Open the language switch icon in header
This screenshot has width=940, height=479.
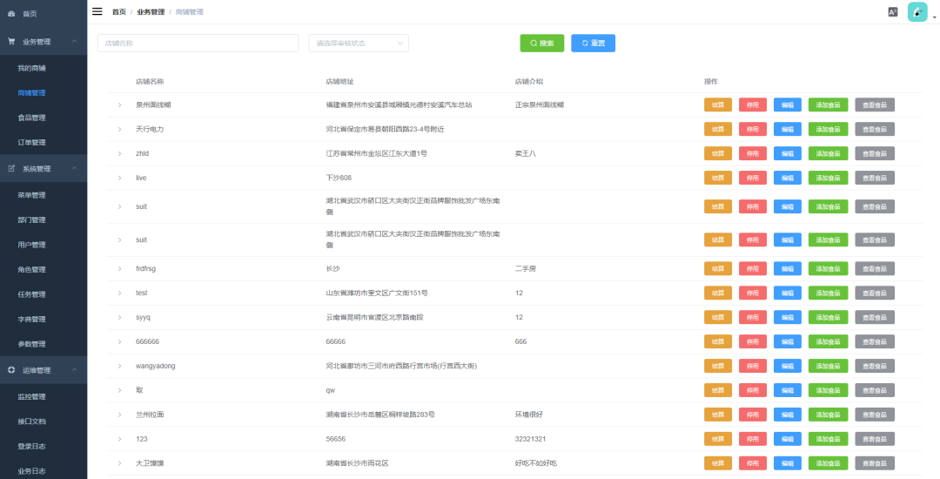point(893,12)
